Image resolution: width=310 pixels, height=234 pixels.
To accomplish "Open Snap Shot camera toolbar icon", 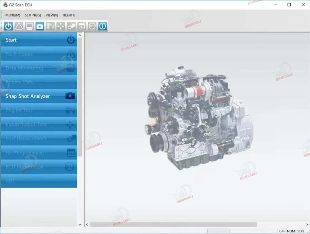I will coord(40,26).
